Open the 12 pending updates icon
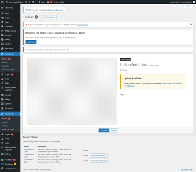The image size is (196, 172). [x=27, y=2]
